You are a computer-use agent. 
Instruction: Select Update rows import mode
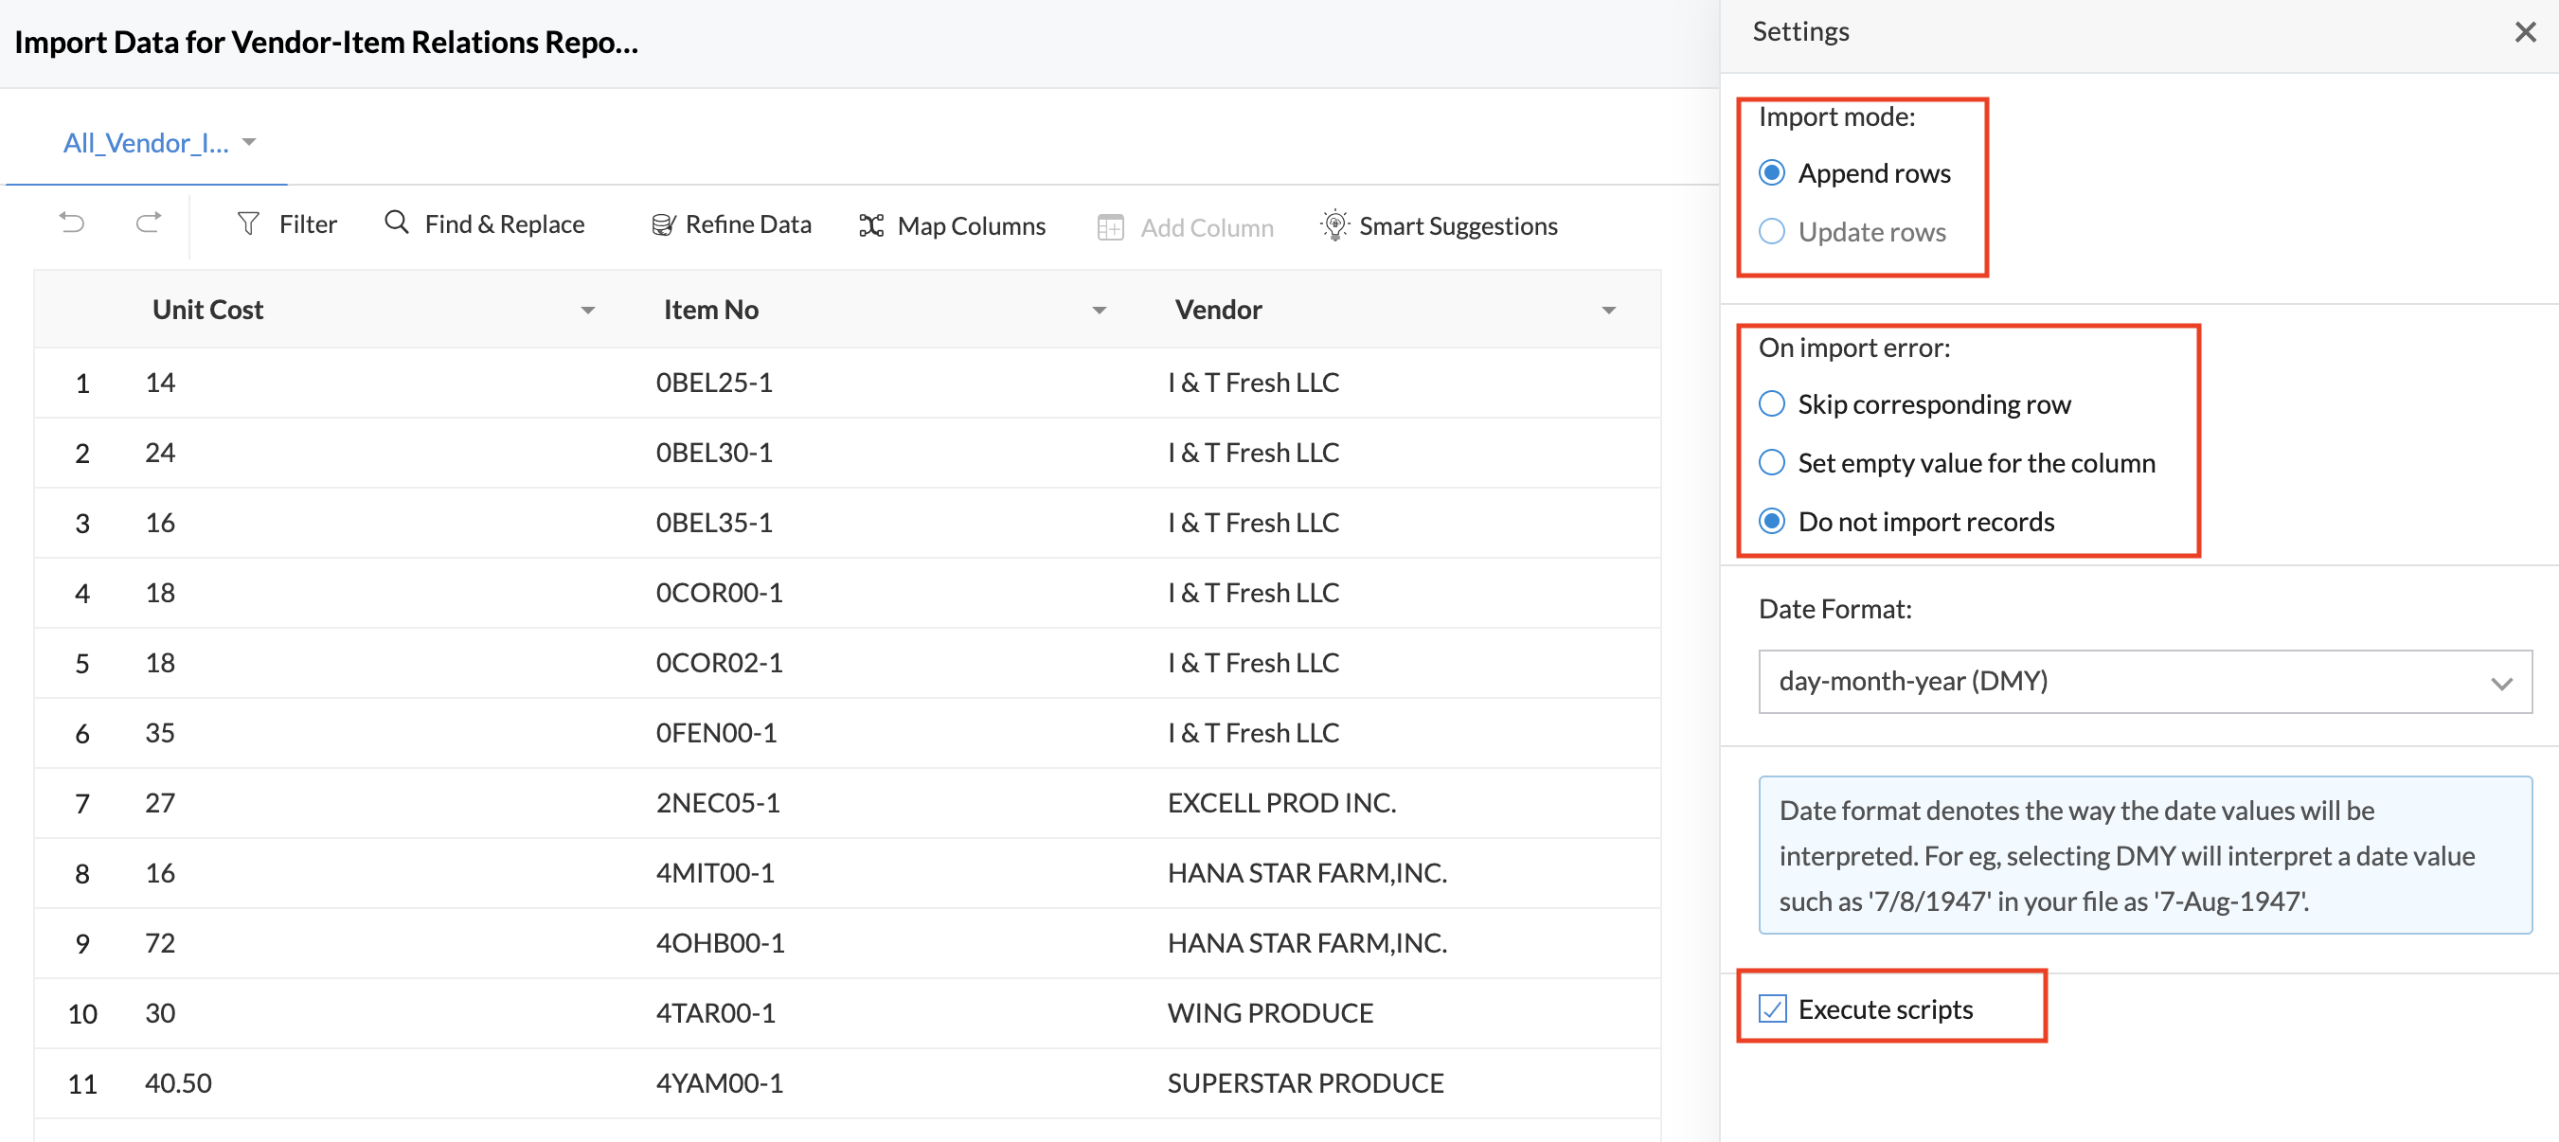1771,231
